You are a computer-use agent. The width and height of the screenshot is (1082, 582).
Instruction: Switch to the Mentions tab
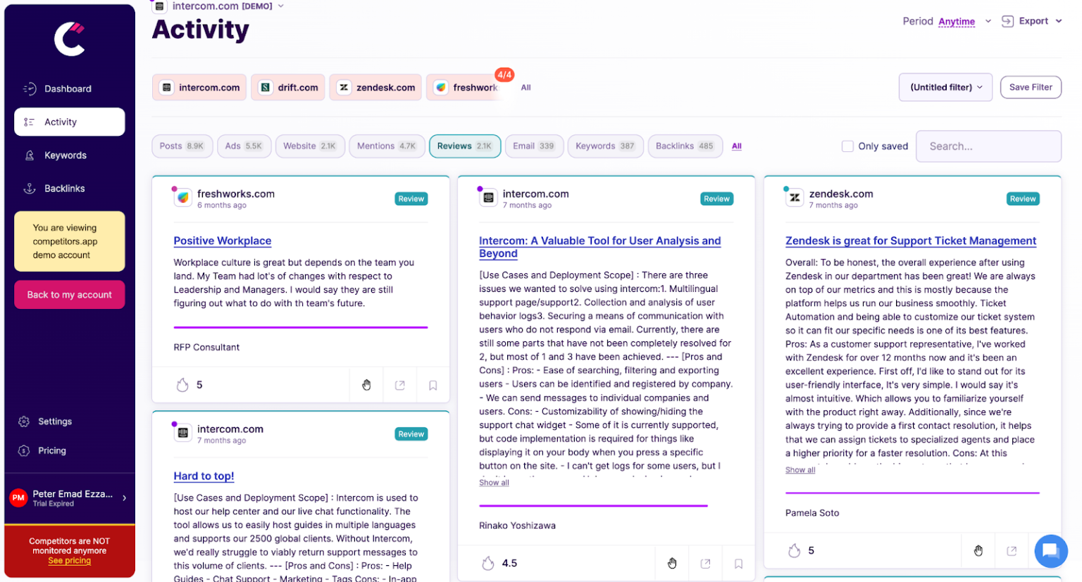(x=386, y=146)
